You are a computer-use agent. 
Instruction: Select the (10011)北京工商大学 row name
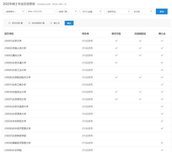[15, 85]
